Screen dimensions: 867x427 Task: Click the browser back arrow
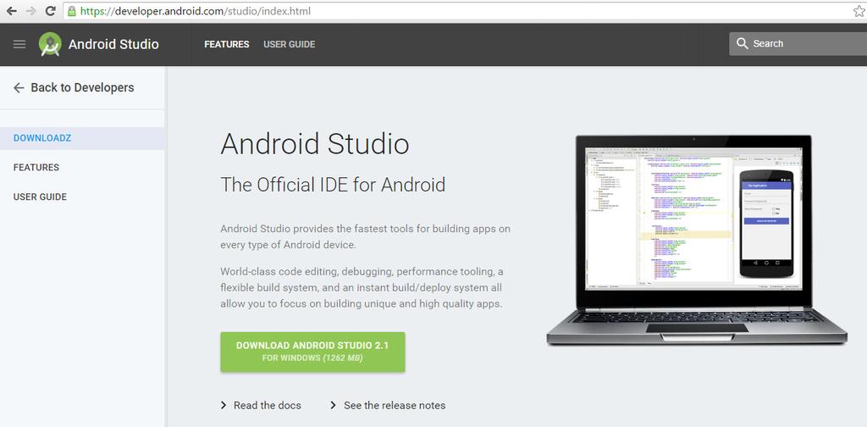(x=11, y=11)
